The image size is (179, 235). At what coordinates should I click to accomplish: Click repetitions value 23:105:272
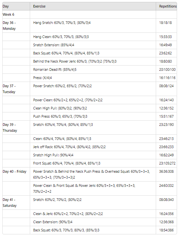point(167,163)
